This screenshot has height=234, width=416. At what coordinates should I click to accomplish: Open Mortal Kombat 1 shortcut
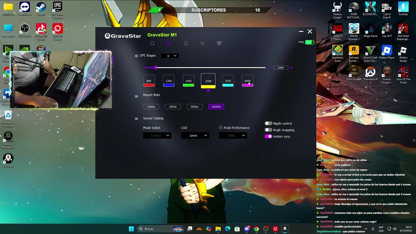click(354, 32)
